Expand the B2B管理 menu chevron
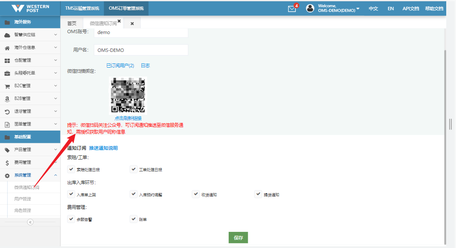The width and height of the screenshot is (456, 248). pos(56,98)
